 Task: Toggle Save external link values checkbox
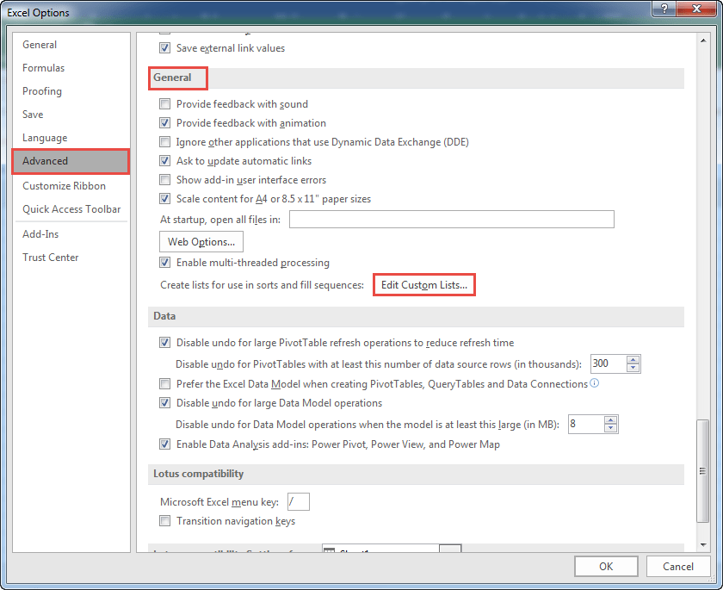pos(164,47)
